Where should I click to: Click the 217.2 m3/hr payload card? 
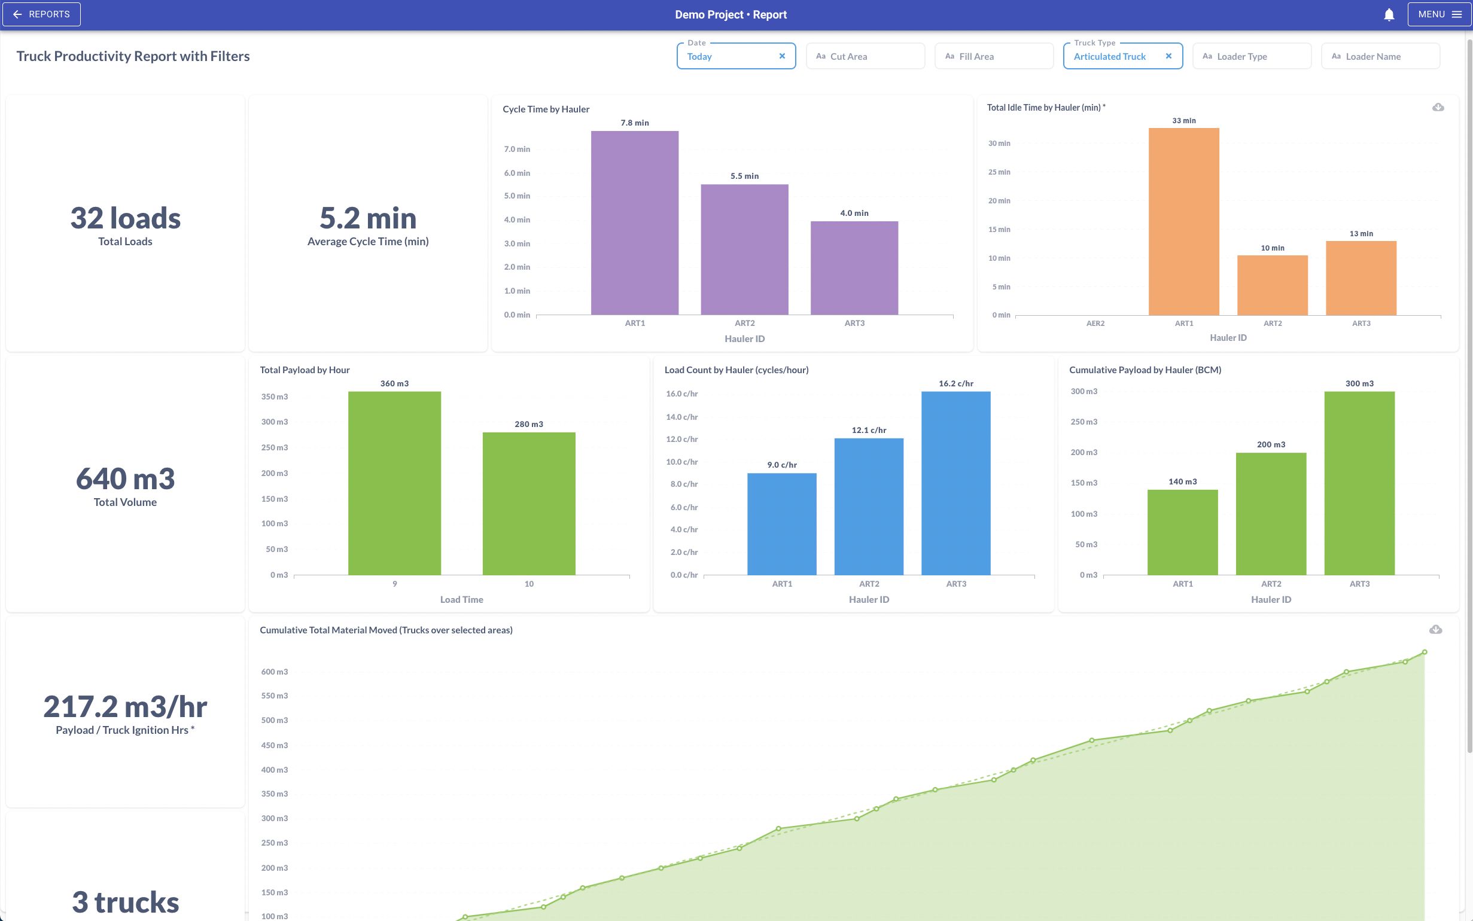point(126,712)
